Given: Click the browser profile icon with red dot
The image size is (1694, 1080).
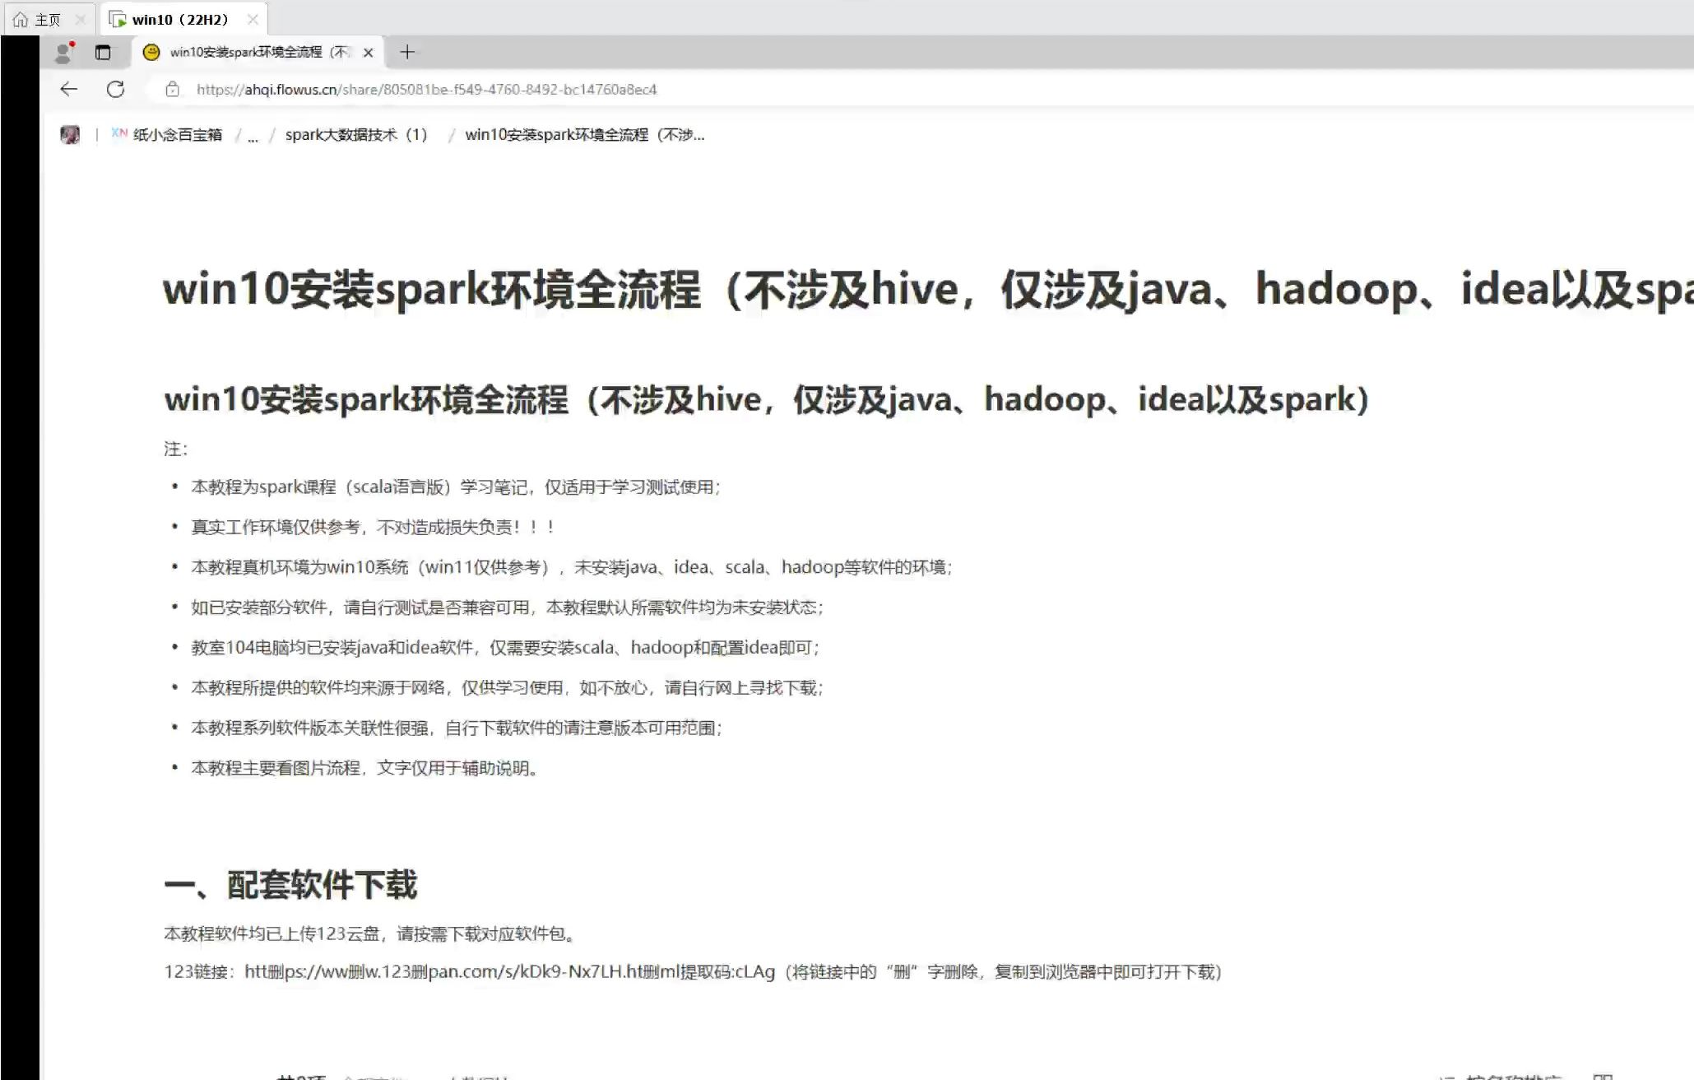Looking at the screenshot, I should (63, 51).
